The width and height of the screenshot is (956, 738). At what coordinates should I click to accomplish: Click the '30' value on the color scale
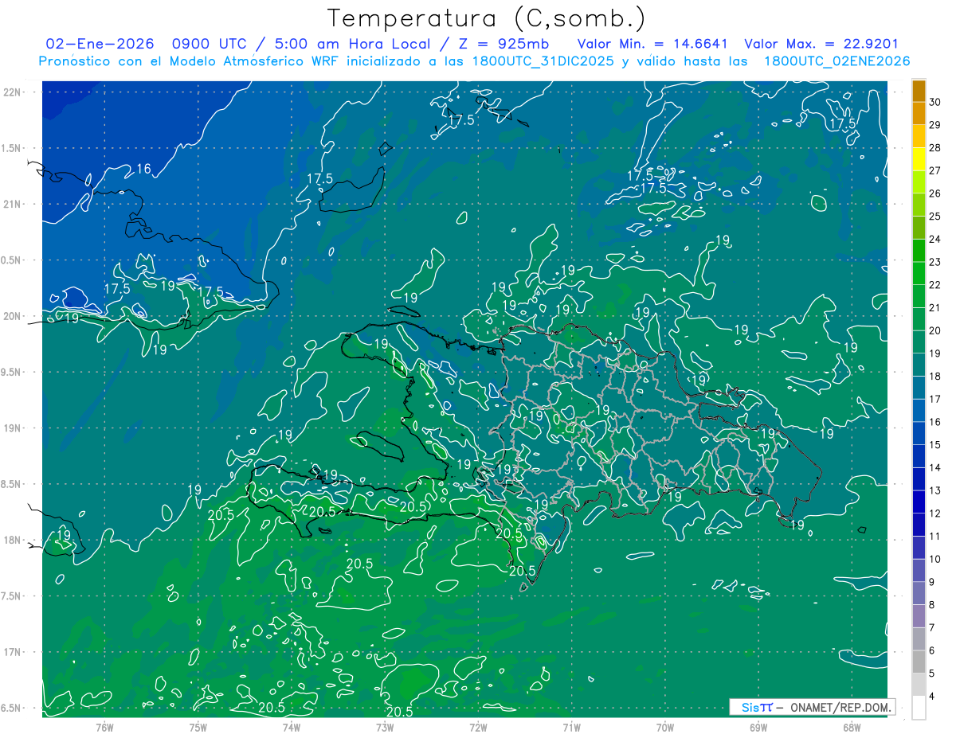coord(935,102)
